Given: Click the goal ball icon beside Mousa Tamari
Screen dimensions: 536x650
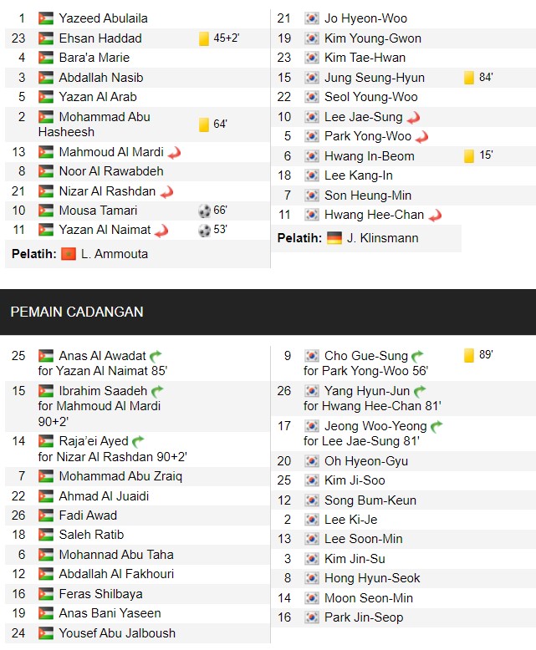Looking at the screenshot, I should click(x=205, y=211).
